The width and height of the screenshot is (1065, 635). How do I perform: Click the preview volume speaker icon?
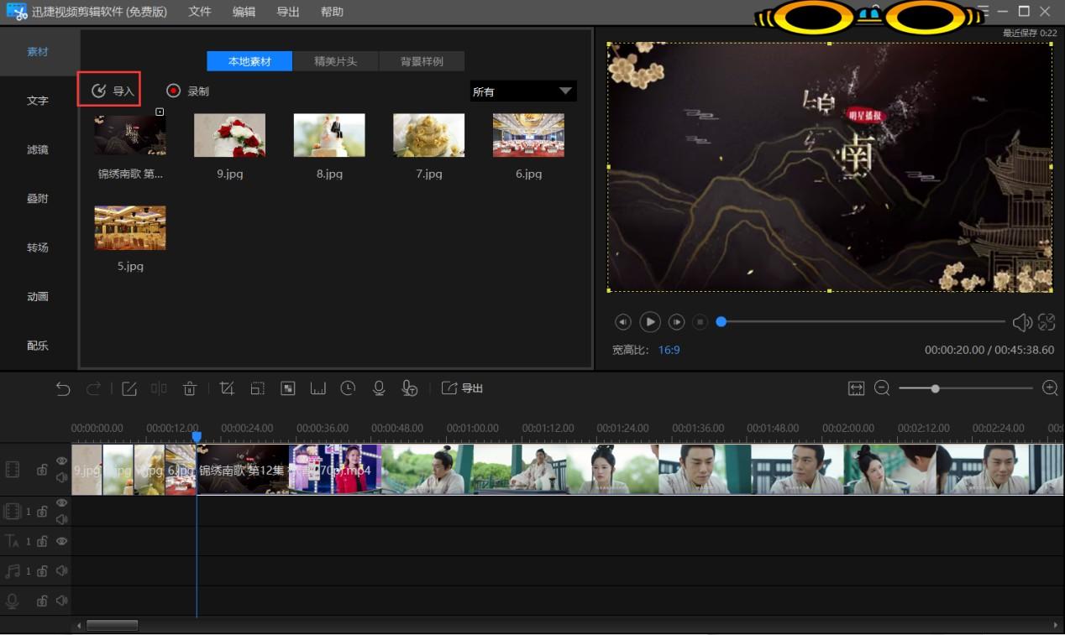1022,322
